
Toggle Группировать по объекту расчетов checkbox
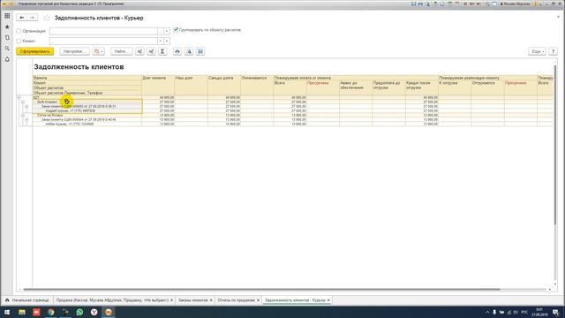(x=176, y=30)
